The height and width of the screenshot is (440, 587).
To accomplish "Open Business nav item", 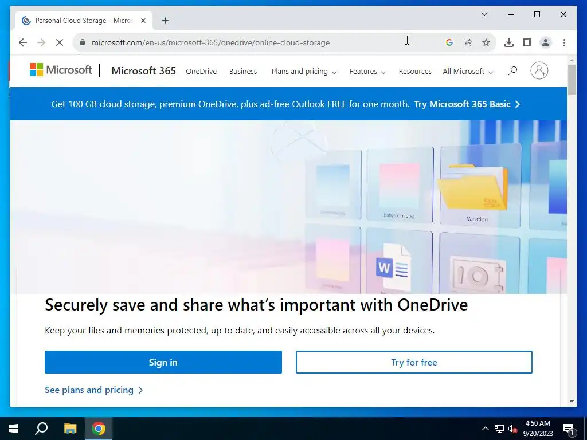I will [x=243, y=72].
